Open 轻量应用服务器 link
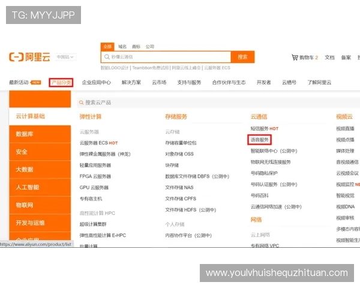The width and height of the screenshot is (360, 288). tap(95, 165)
